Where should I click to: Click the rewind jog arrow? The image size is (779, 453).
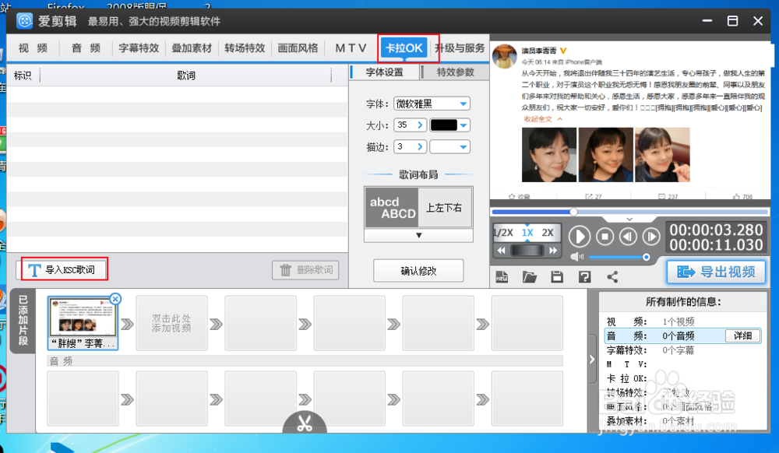pyautogui.click(x=501, y=251)
